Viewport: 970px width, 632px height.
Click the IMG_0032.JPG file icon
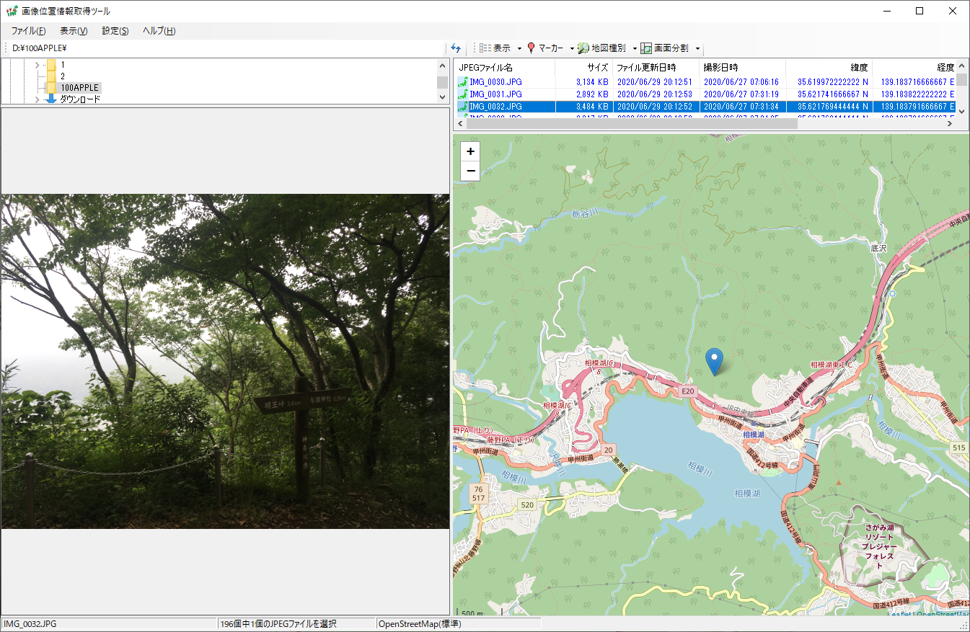462,107
